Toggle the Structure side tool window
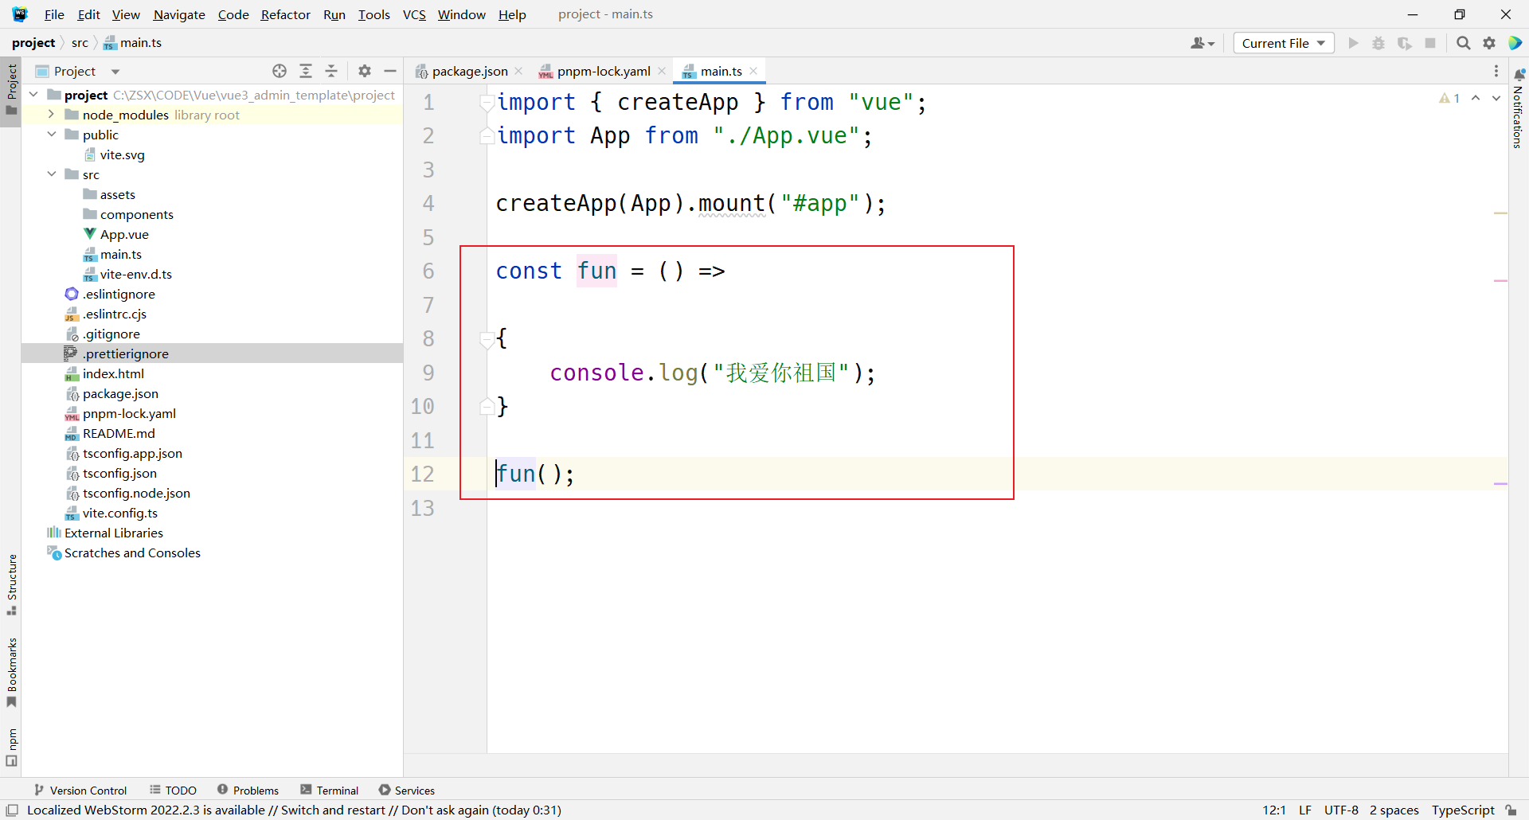 coord(11,585)
